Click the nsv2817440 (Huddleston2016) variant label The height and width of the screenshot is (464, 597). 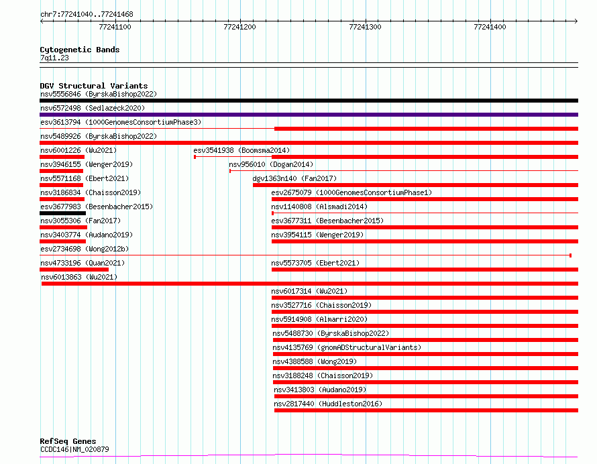tap(328, 404)
